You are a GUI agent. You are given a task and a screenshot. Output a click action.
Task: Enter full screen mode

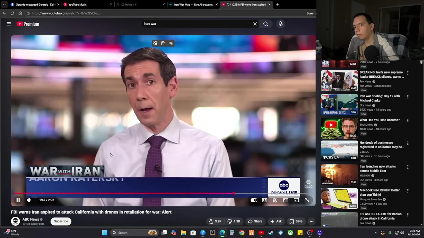307,200
